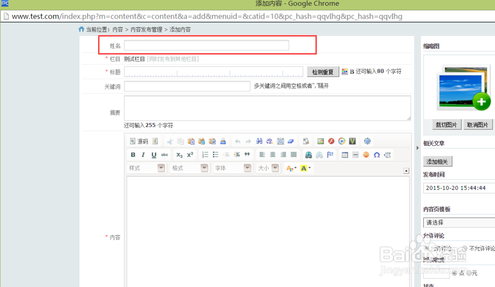Click the Select All icon
Screen dimensions: 495x287
(x=280, y=141)
